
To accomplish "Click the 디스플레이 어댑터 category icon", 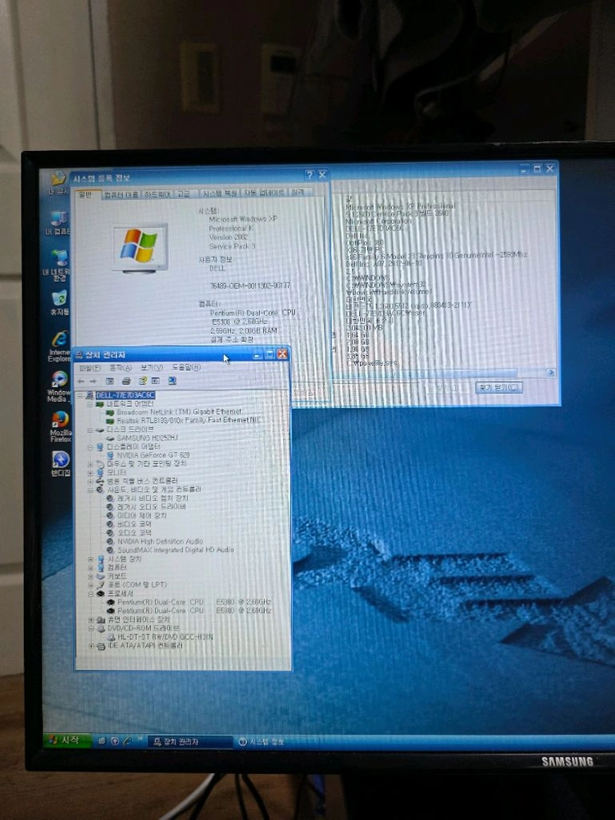I will tap(100, 447).
